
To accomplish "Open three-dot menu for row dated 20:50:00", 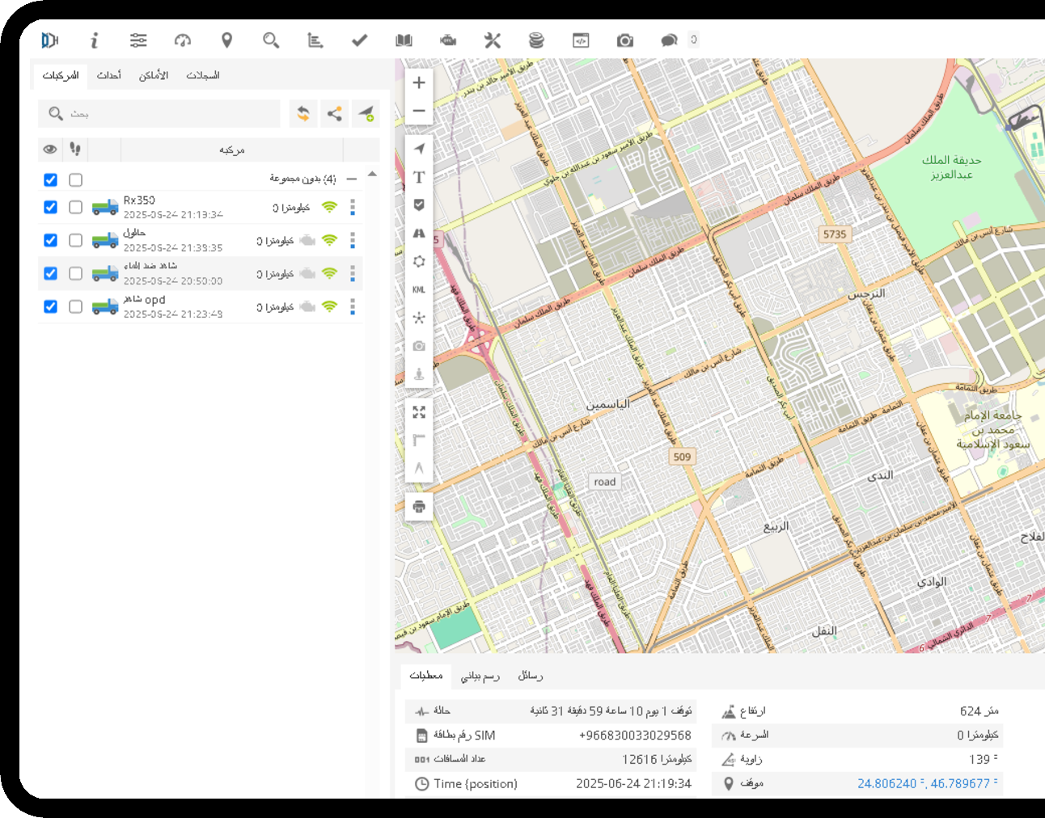I will 353,273.
